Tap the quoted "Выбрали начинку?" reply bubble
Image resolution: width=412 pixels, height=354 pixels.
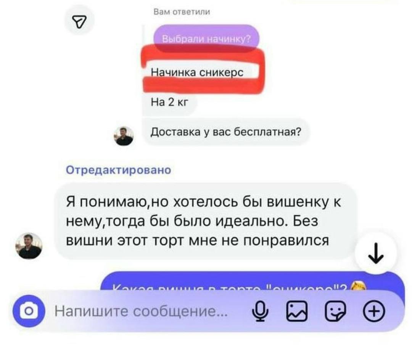tap(206, 39)
